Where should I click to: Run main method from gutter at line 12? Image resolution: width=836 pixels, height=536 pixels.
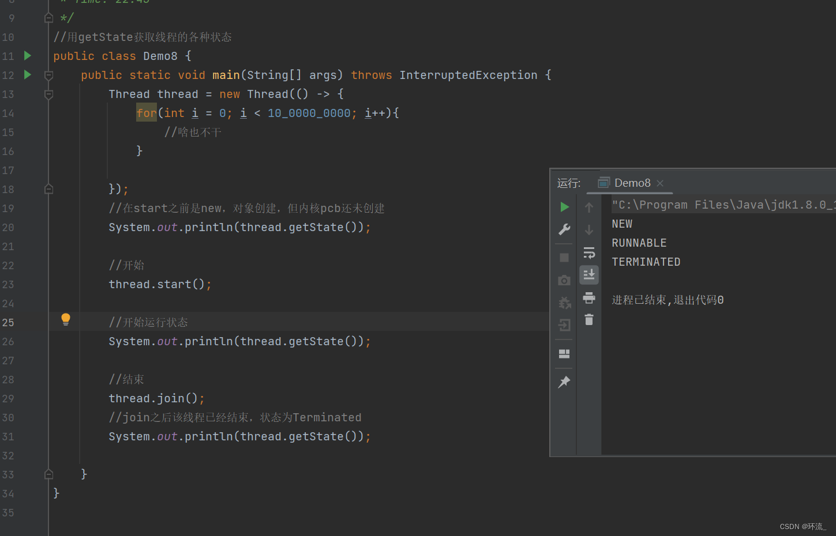click(x=27, y=74)
